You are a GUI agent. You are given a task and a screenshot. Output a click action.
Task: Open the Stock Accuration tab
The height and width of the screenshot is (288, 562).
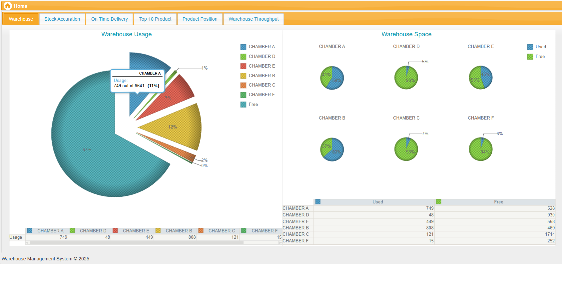point(62,19)
